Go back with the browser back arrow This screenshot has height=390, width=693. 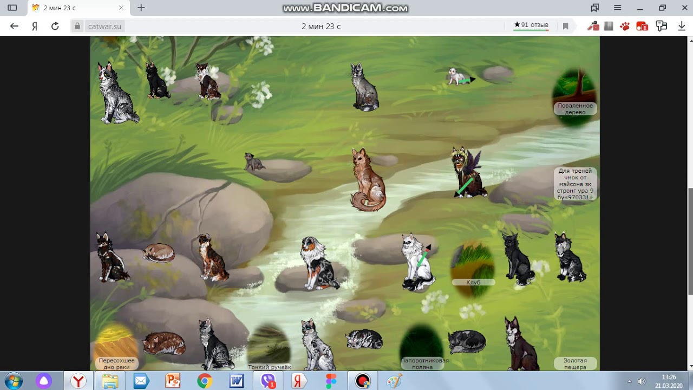14,26
